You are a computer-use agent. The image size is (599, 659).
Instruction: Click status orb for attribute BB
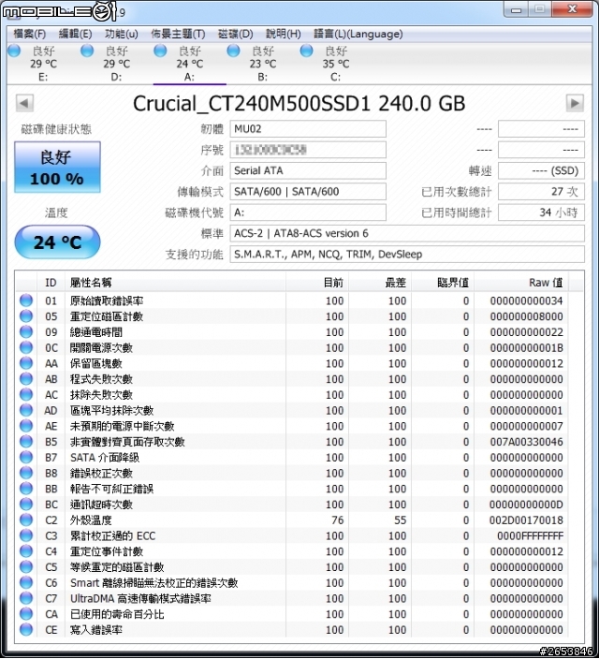(26, 489)
